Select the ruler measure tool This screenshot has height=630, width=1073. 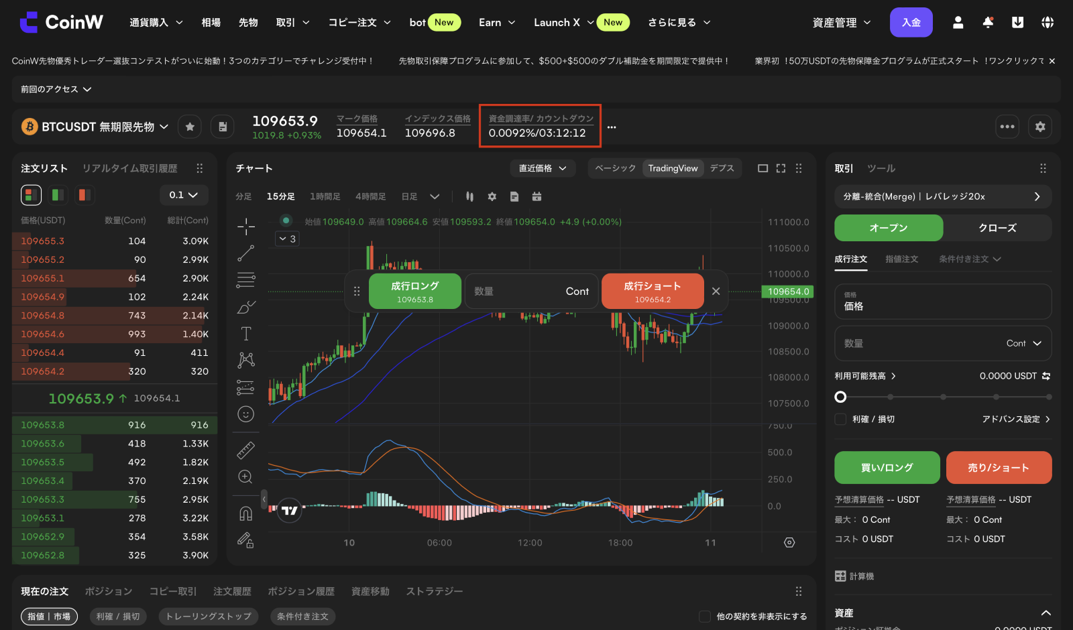point(245,450)
